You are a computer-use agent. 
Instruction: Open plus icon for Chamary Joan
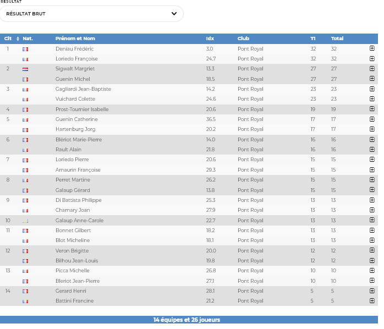tap(372, 210)
